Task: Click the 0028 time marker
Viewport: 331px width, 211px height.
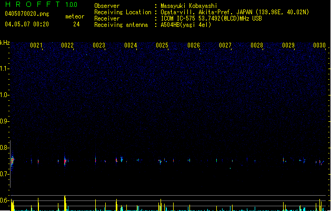Action: pyautogui.click(x=257, y=45)
